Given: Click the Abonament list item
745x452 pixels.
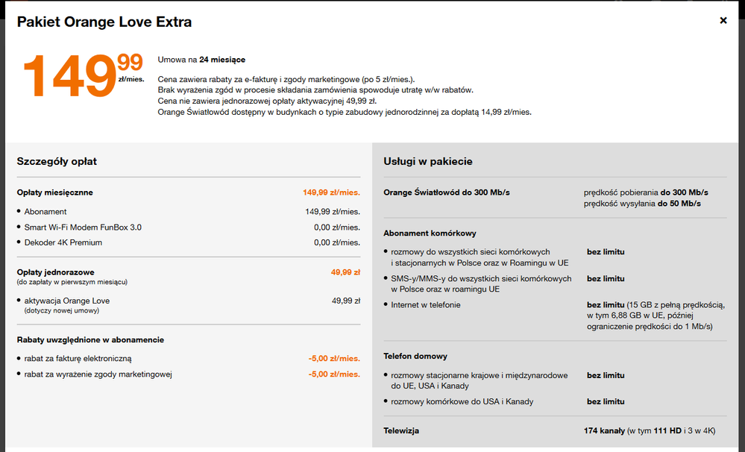Looking at the screenshot, I should pos(45,212).
